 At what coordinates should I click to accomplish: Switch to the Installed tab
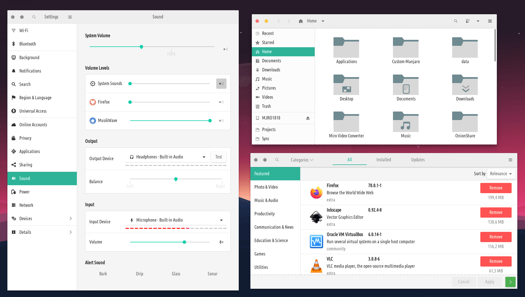[x=383, y=160]
